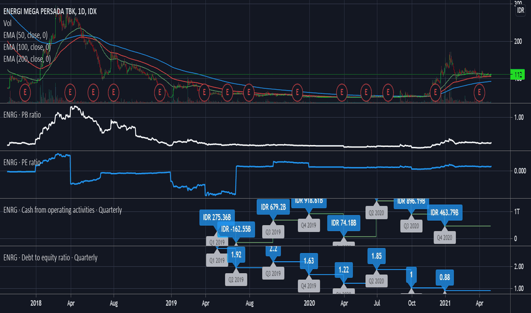Image resolution: width=531 pixels, height=313 pixels.
Task: Click the last earnings E marker near Apr 2021
Action: tap(479, 92)
